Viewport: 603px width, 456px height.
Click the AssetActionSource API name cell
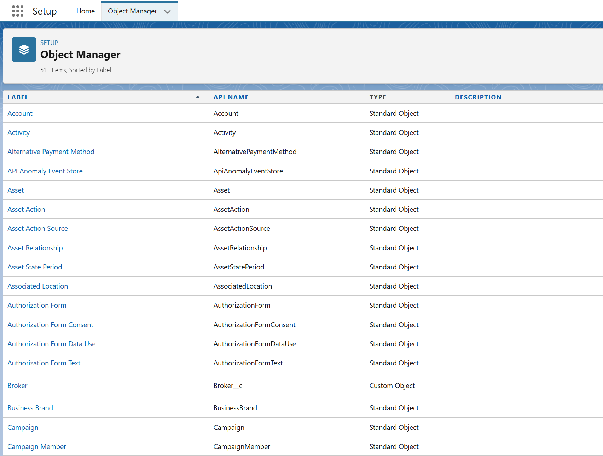point(242,228)
